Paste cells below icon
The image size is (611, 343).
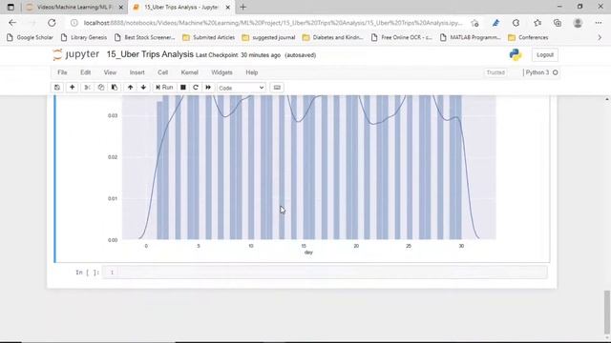pyautogui.click(x=115, y=88)
